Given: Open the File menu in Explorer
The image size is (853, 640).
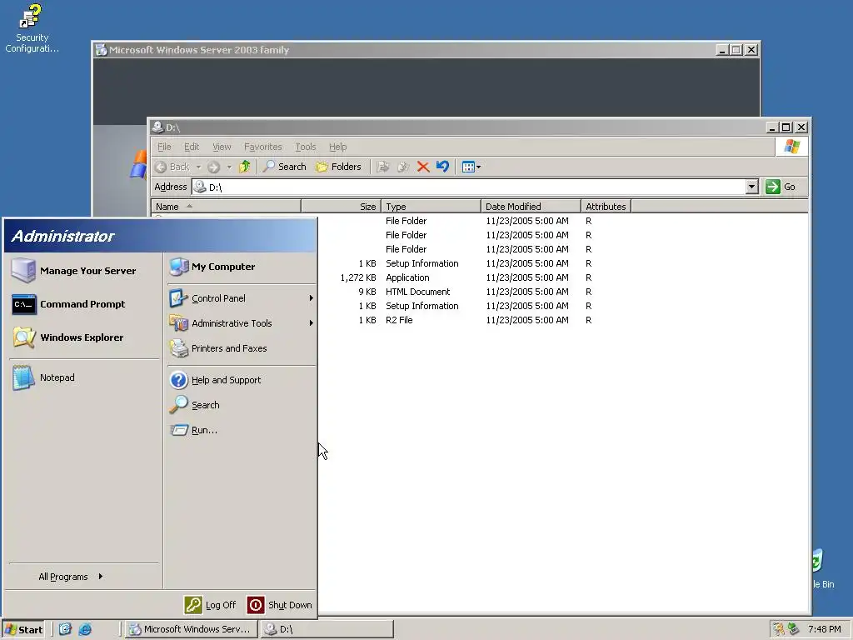Looking at the screenshot, I should (164, 147).
